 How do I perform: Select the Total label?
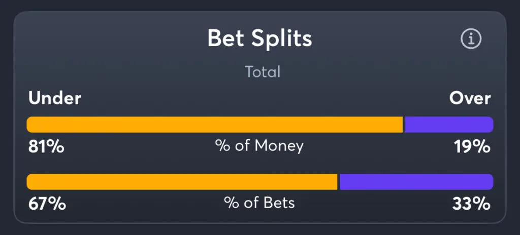pyautogui.click(x=263, y=72)
